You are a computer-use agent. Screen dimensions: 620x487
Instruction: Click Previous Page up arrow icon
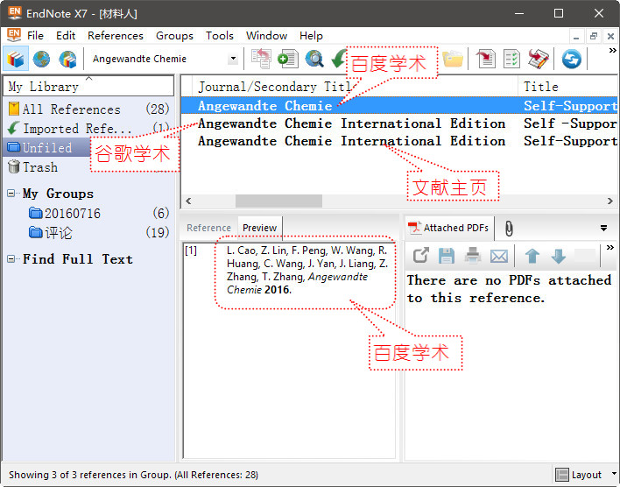click(x=532, y=256)
